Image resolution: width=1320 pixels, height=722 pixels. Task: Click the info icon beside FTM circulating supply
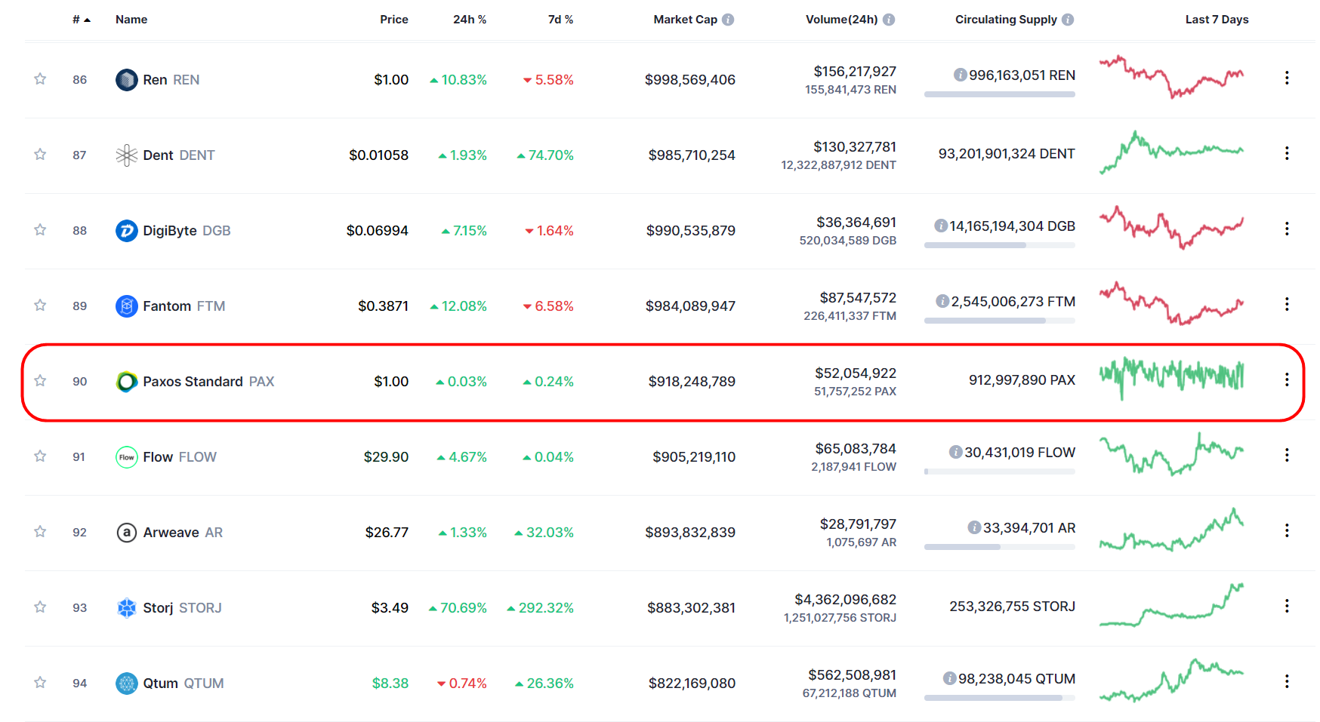pyautogui.click(x=942, y=301)
